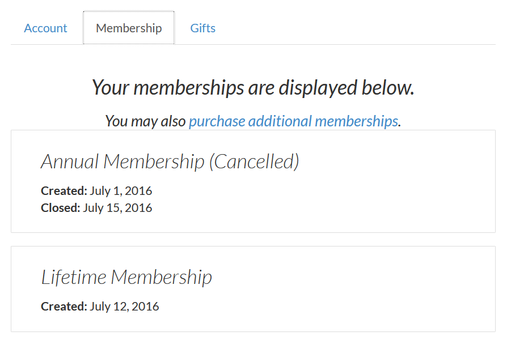
Task: Select the July 15, 2016 closed date
Action: pyautogui.click(x=117, y=208)
